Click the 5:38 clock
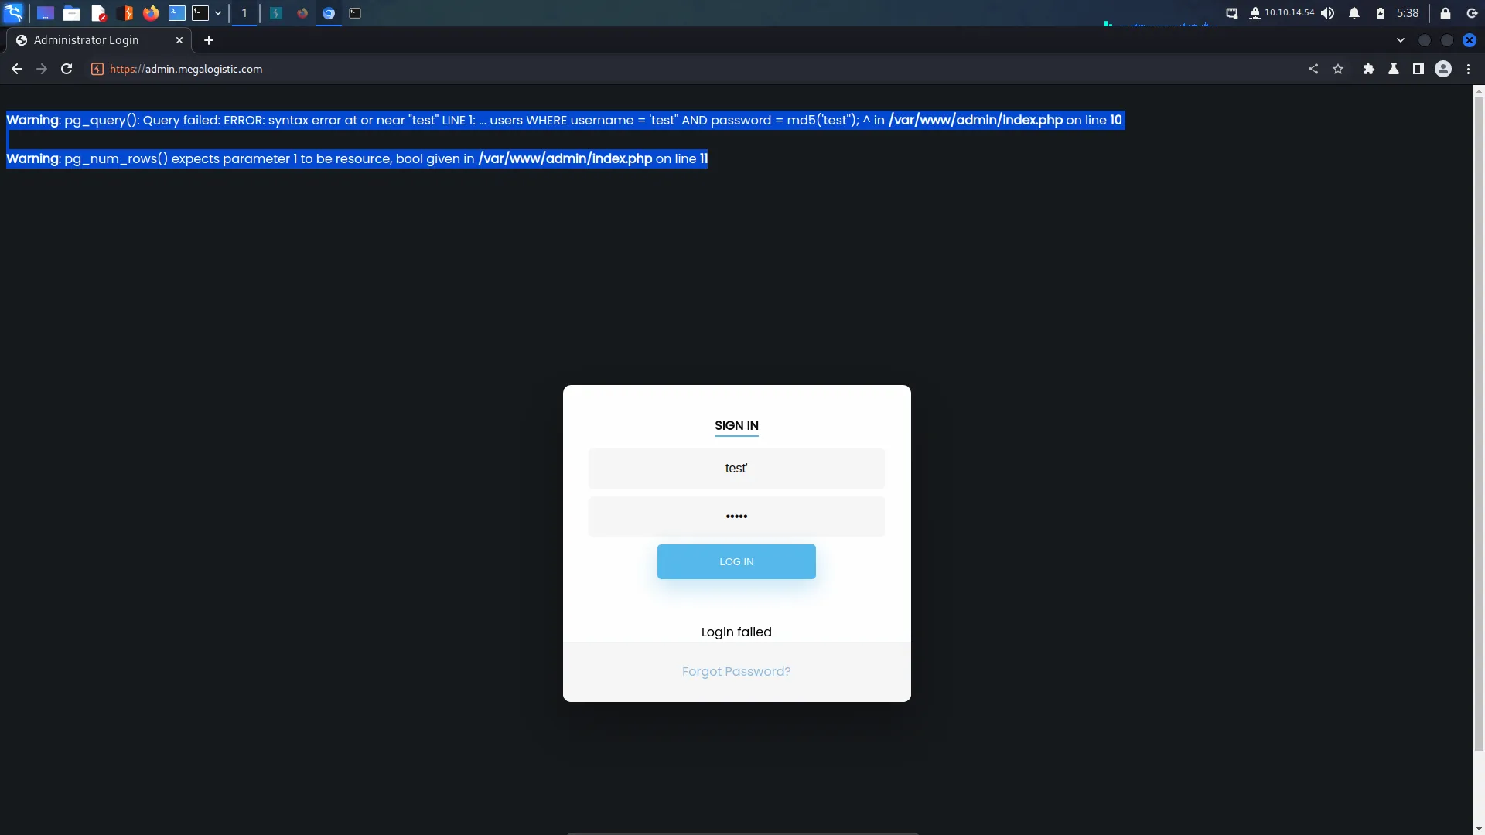 [x=1408, y=13]
